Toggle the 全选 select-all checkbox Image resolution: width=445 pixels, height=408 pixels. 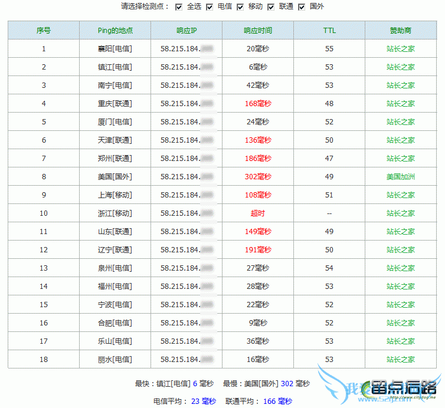click(x=178, y=7)
